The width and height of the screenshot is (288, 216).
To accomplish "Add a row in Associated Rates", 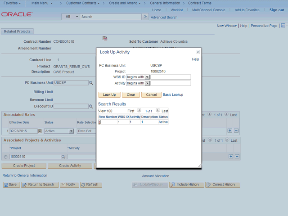I will [x=230, y=130].
